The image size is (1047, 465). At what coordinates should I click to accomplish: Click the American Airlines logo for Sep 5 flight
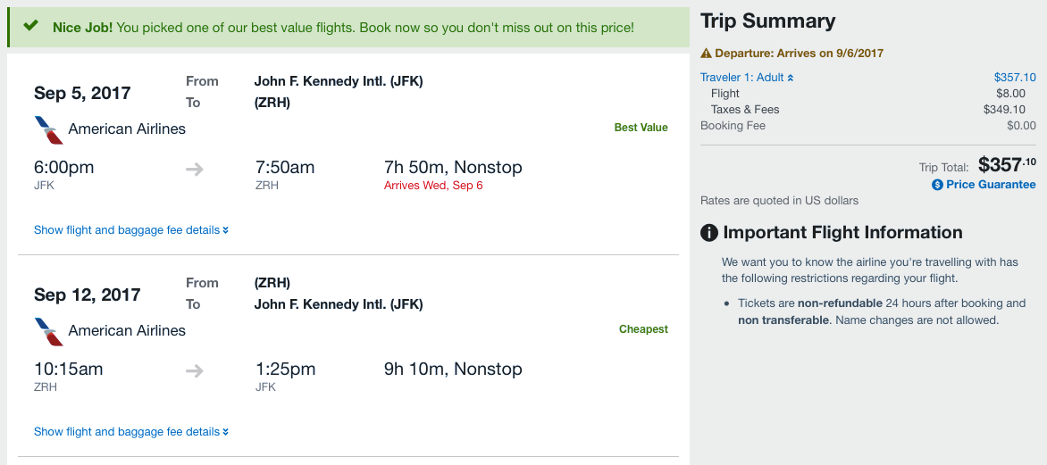(x=48, y=129)
